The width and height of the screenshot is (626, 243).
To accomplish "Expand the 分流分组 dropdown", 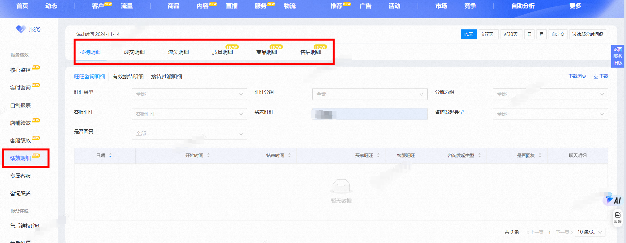I will [x=550, y=94].
